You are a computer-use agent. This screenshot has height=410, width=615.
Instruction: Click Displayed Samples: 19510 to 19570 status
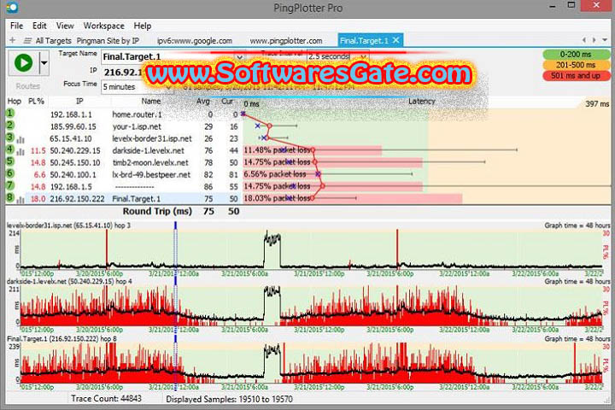tap(229, 399)
